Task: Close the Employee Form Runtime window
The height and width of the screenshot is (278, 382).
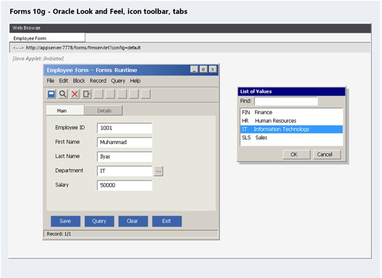Action: [x=213, y=69]
